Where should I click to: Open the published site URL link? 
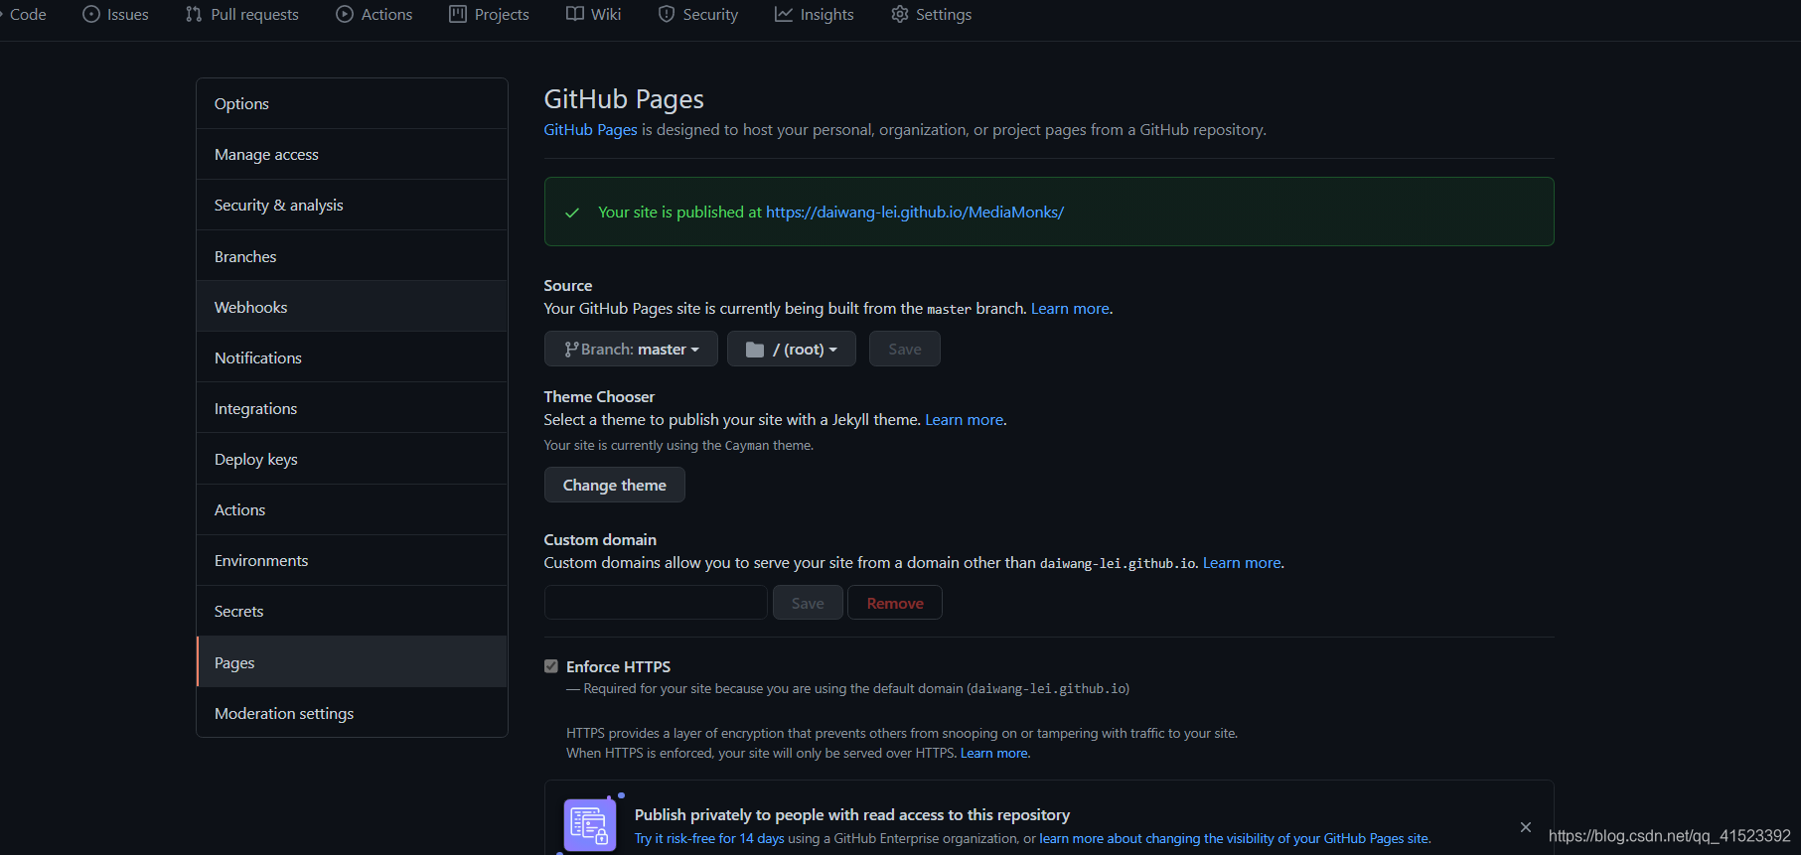(x=915, y=212)
